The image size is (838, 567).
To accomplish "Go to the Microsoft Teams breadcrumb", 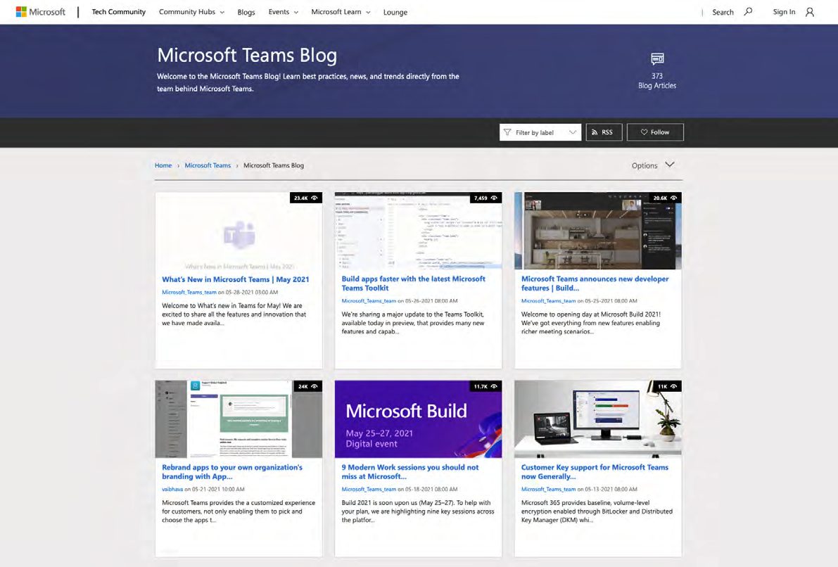I will pyautogui.click(x=208, y=165).
